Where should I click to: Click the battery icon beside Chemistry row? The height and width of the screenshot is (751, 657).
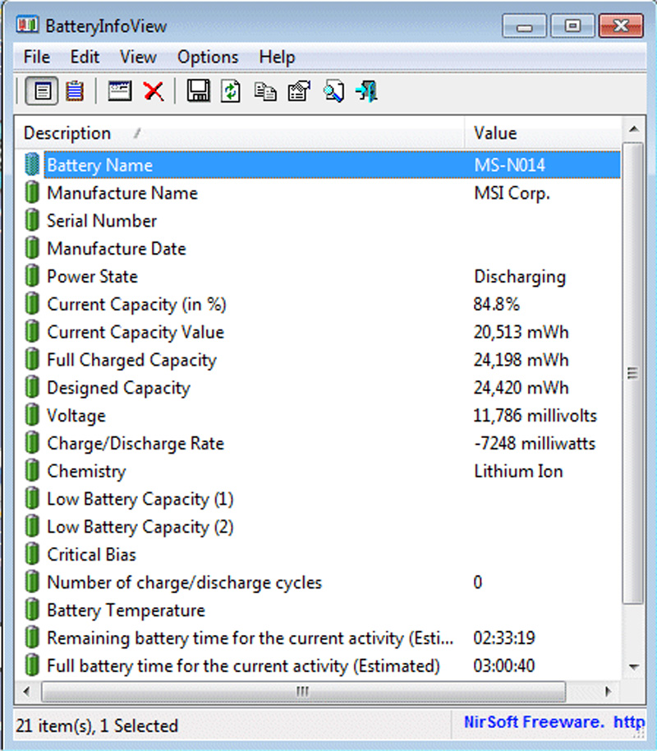31,471
